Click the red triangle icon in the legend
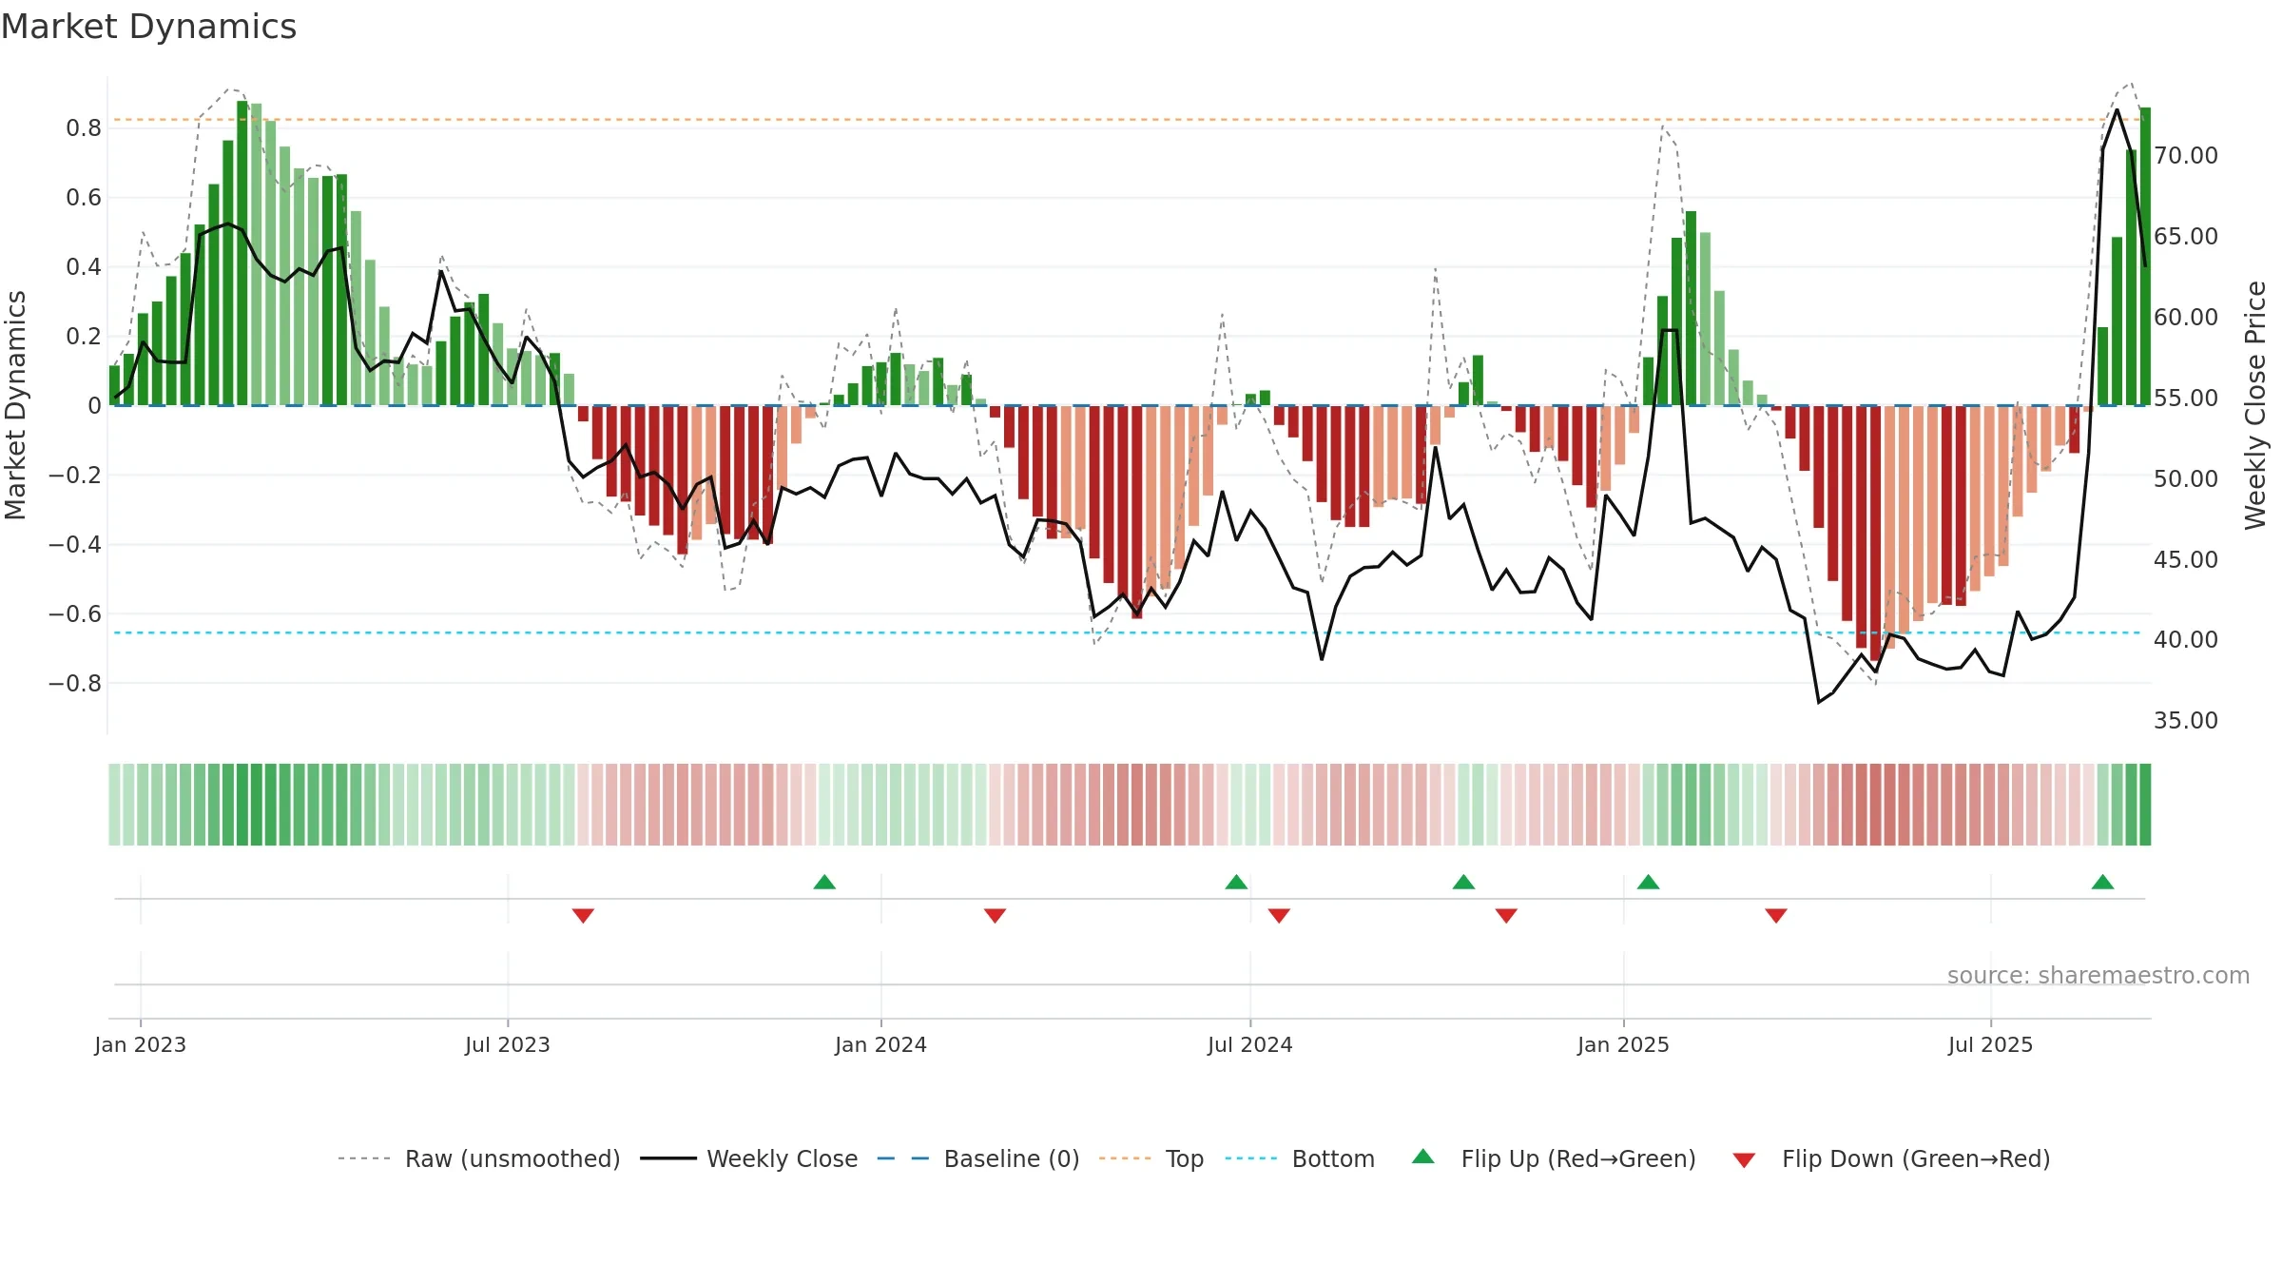The width and height of the screenshot is (2282, 1284). point(1744,1160)
